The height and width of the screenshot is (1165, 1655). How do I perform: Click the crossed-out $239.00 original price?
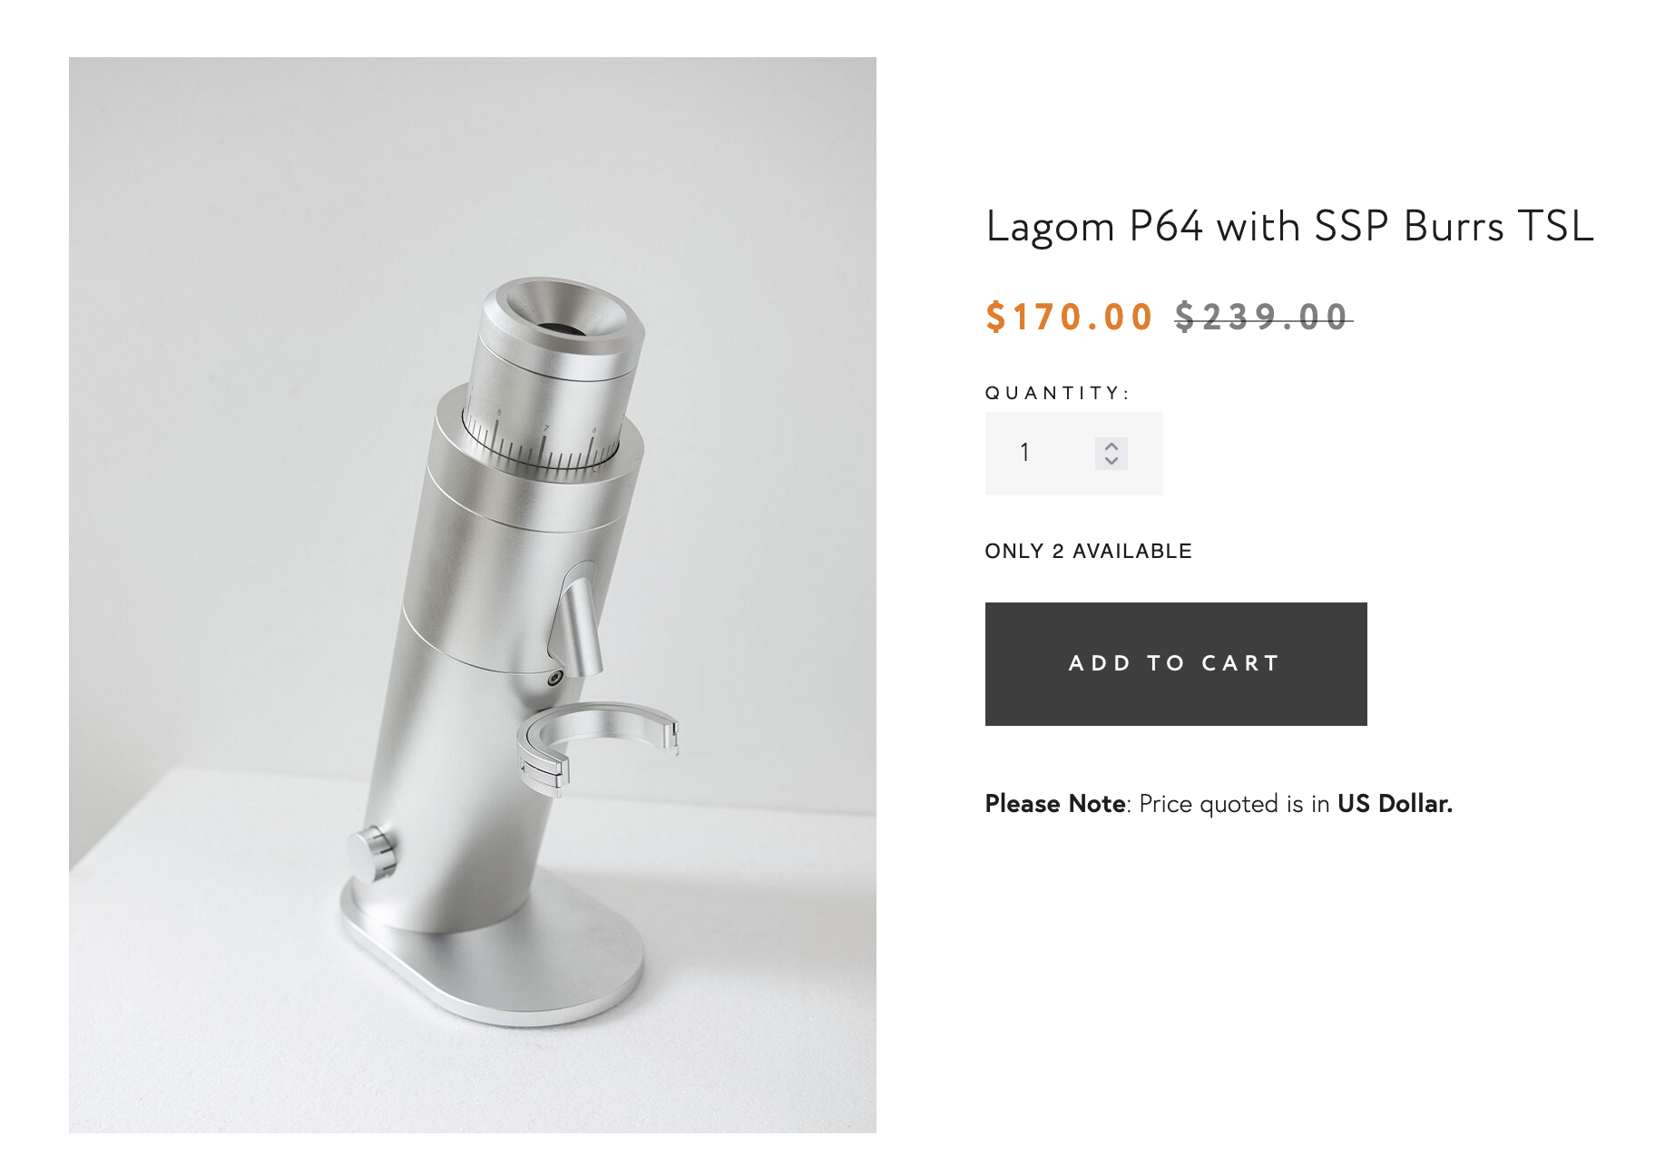(x=1261, y=317)
